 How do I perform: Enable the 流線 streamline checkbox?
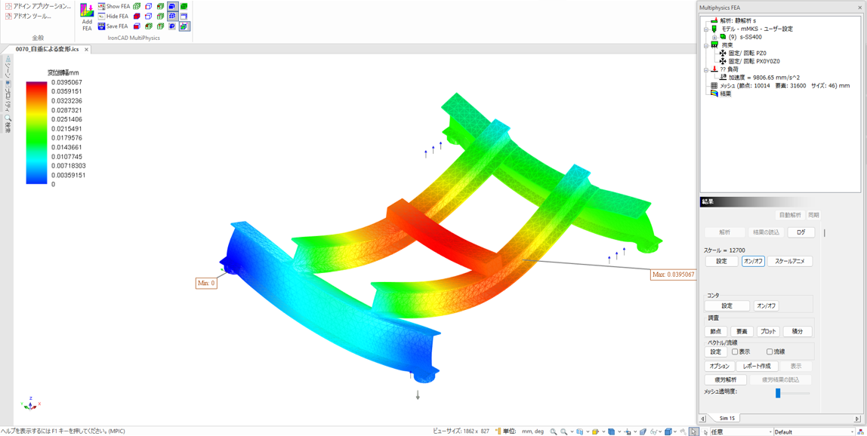[770, 352]
